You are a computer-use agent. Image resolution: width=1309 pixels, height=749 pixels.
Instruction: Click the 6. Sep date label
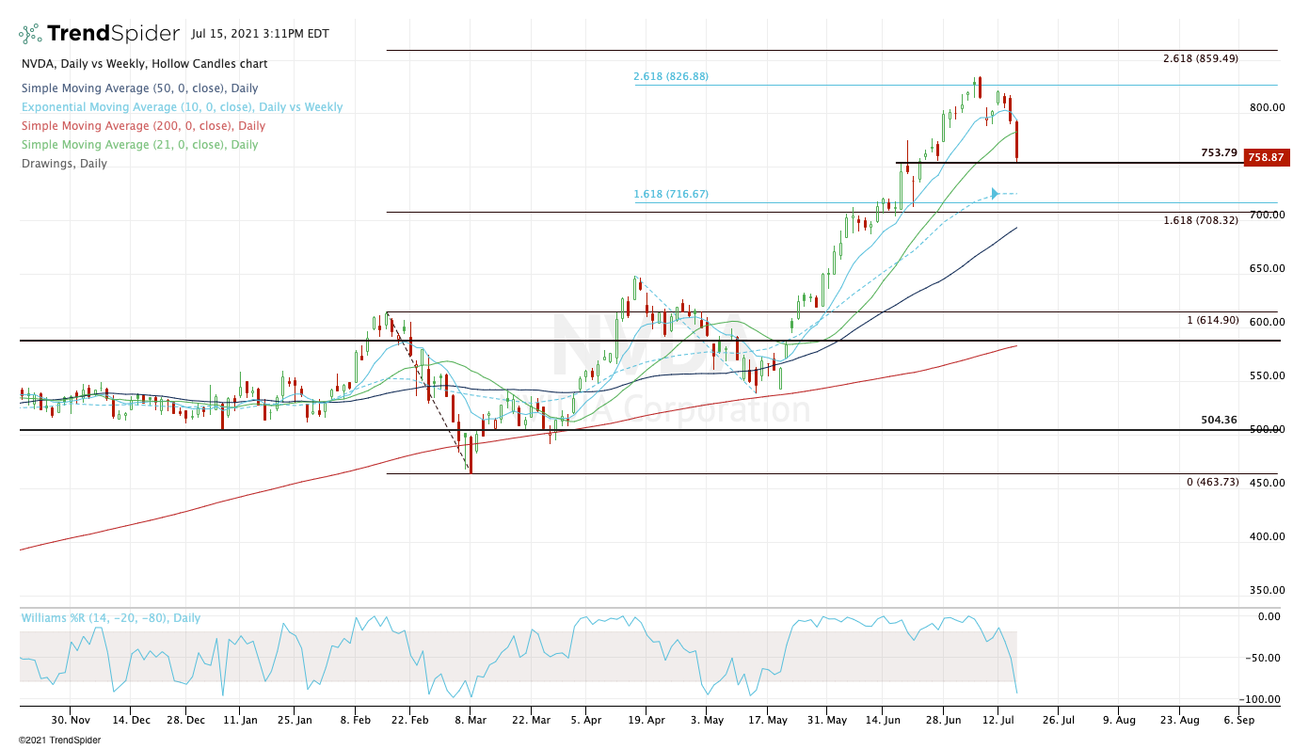tap(1238, 719)
